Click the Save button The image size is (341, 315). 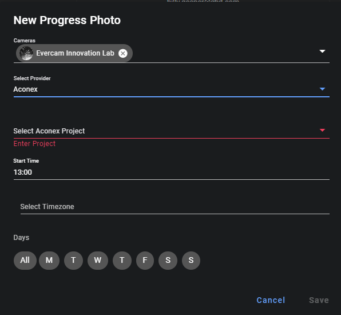click(319, 300)
